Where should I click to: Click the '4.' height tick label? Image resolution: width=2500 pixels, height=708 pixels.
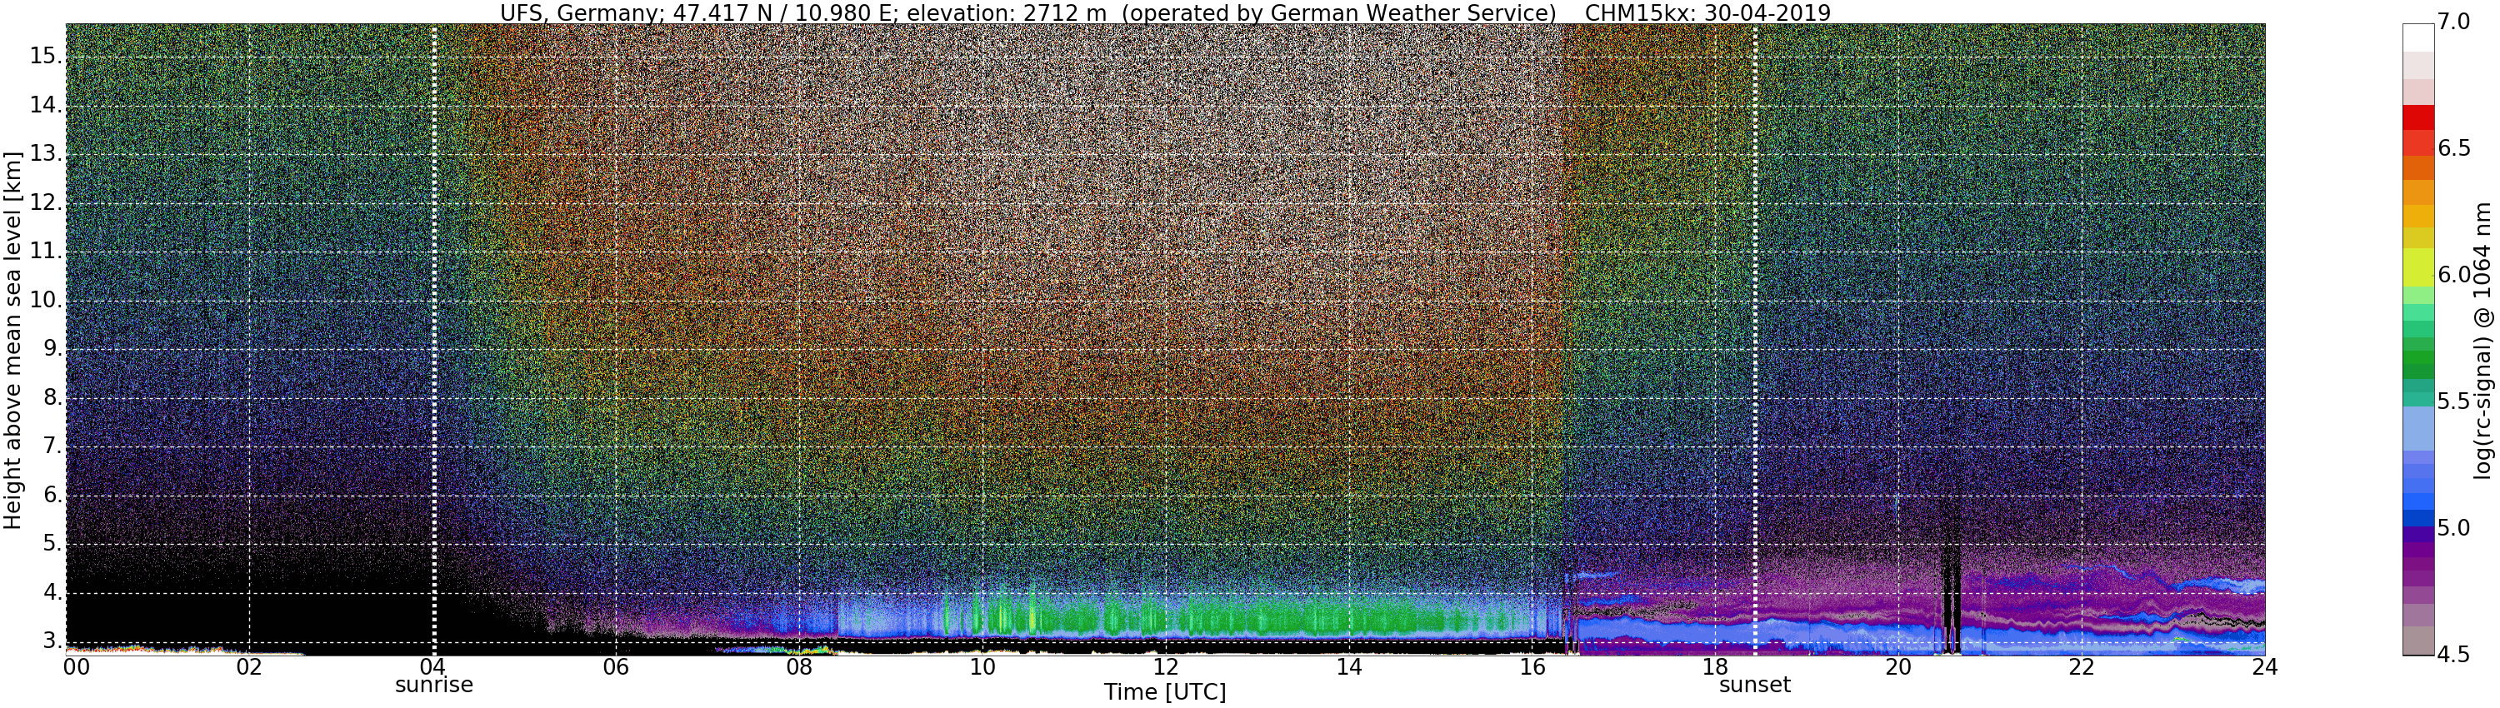click(51, 592)
